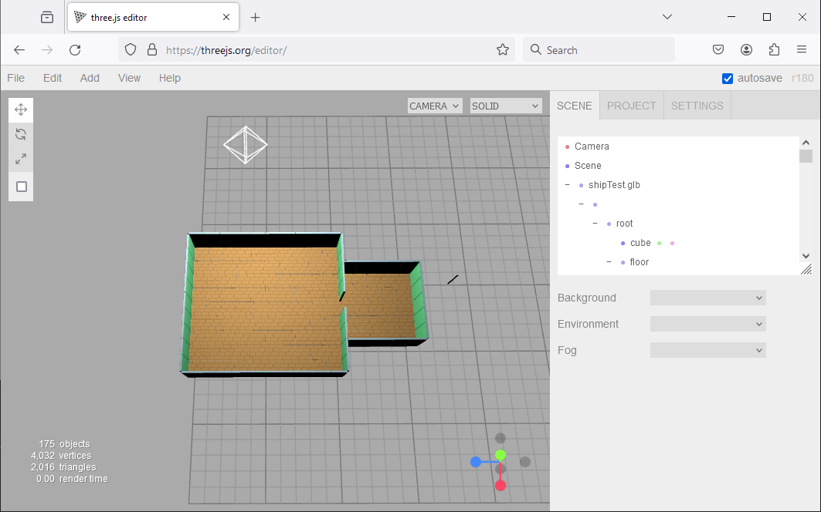This screenshot has height=512, width=821.
Task: Bookmark this page with the star icon
Action: coord(503,50)
